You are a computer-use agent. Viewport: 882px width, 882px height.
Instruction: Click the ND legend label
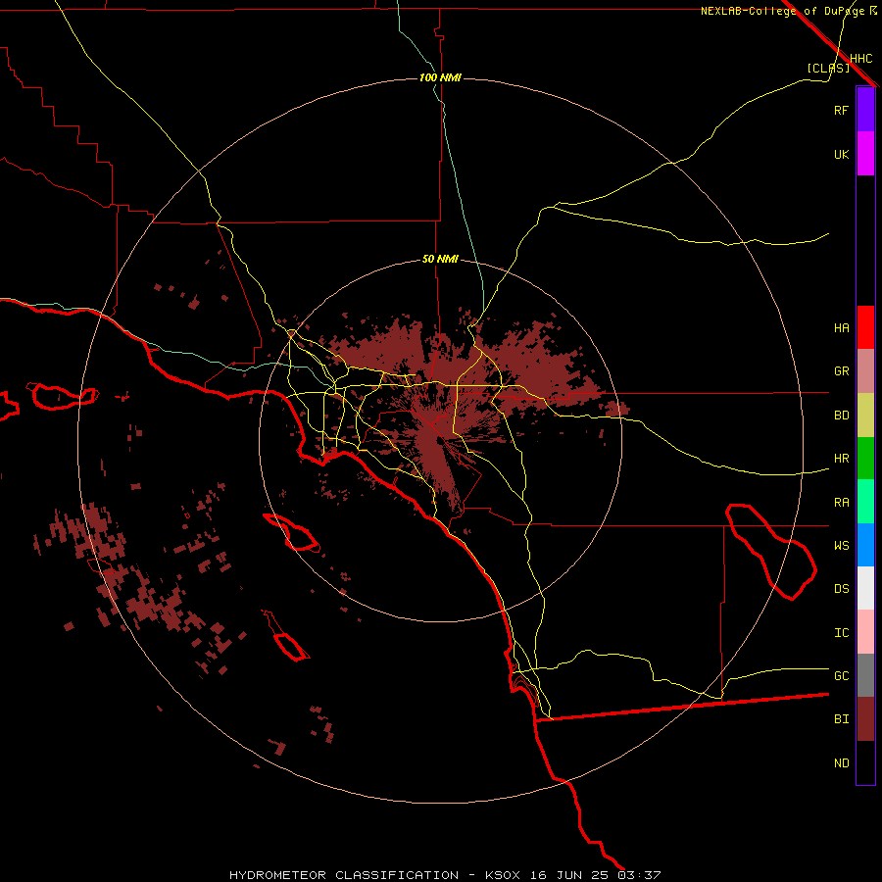click(x=841, y=763)
